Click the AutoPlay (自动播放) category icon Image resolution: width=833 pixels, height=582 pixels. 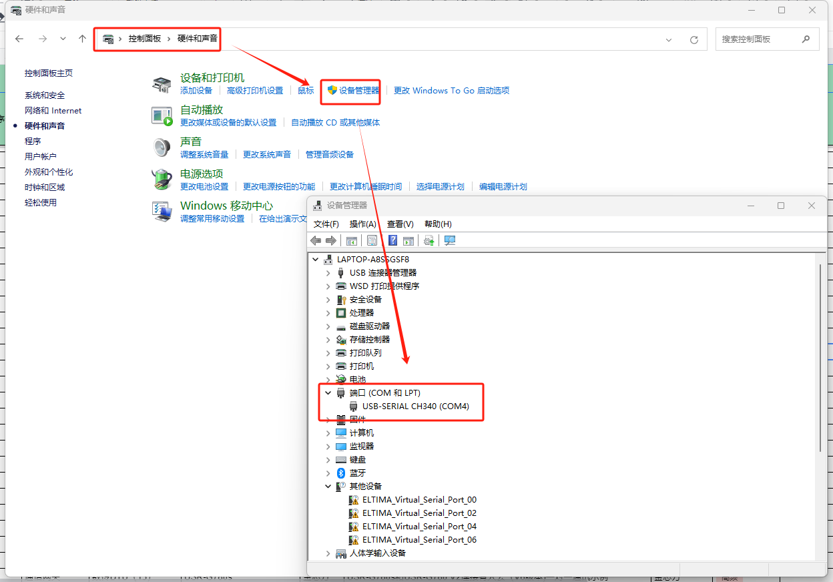point(162,116)
